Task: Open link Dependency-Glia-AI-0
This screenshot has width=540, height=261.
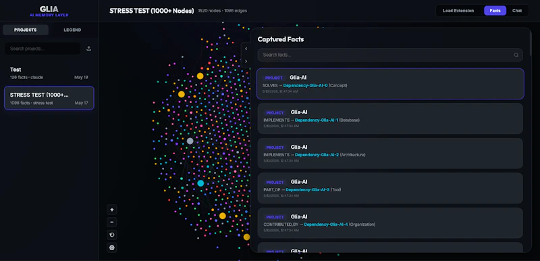Action: click(x=305, y=85)
